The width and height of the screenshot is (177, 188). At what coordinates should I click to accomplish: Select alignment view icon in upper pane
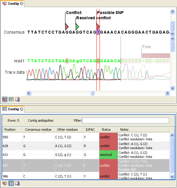(x=5, y=99)
